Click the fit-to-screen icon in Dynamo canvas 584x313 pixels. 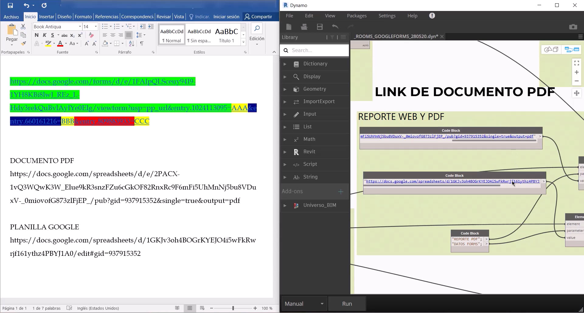click(576, 63)
